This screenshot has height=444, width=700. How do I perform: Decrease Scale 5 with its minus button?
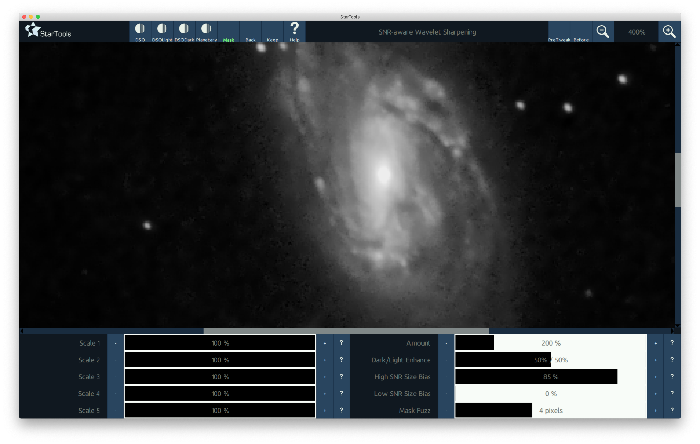(x=116, y=410)
